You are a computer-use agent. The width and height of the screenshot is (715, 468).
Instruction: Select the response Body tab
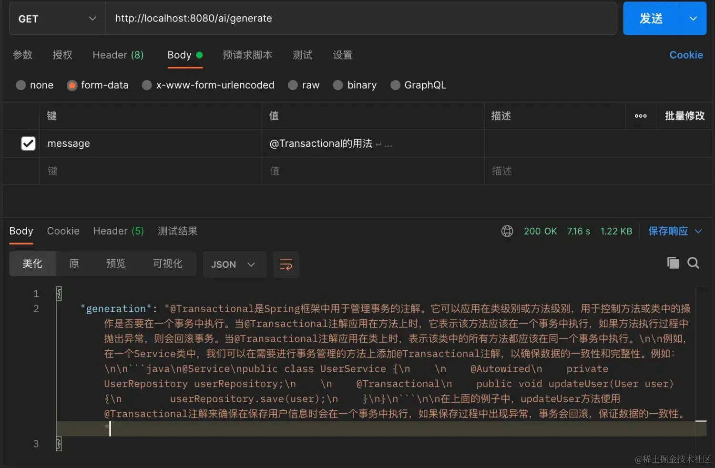point(21,231)
